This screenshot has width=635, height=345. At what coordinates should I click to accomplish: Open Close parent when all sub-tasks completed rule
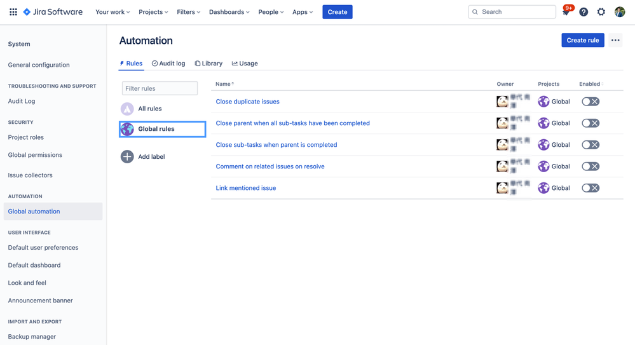pyautogui.click(x=292, y=123)
